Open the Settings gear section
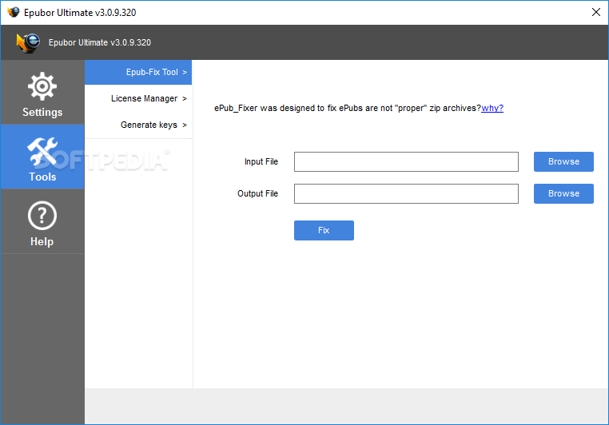The image size is (609, 425). pyautogui.click(x=42, y=93)
